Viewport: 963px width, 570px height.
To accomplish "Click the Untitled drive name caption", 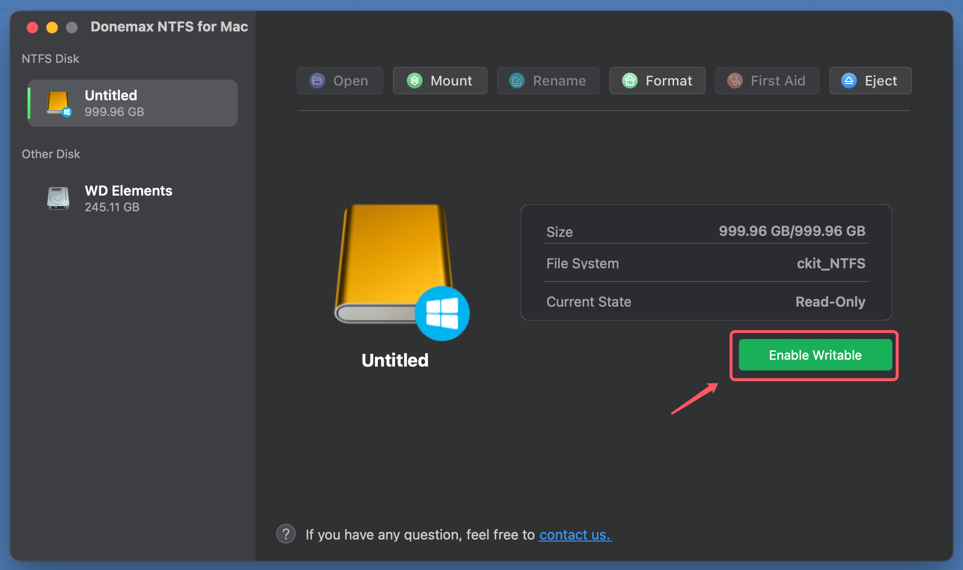I will [395, 360].
